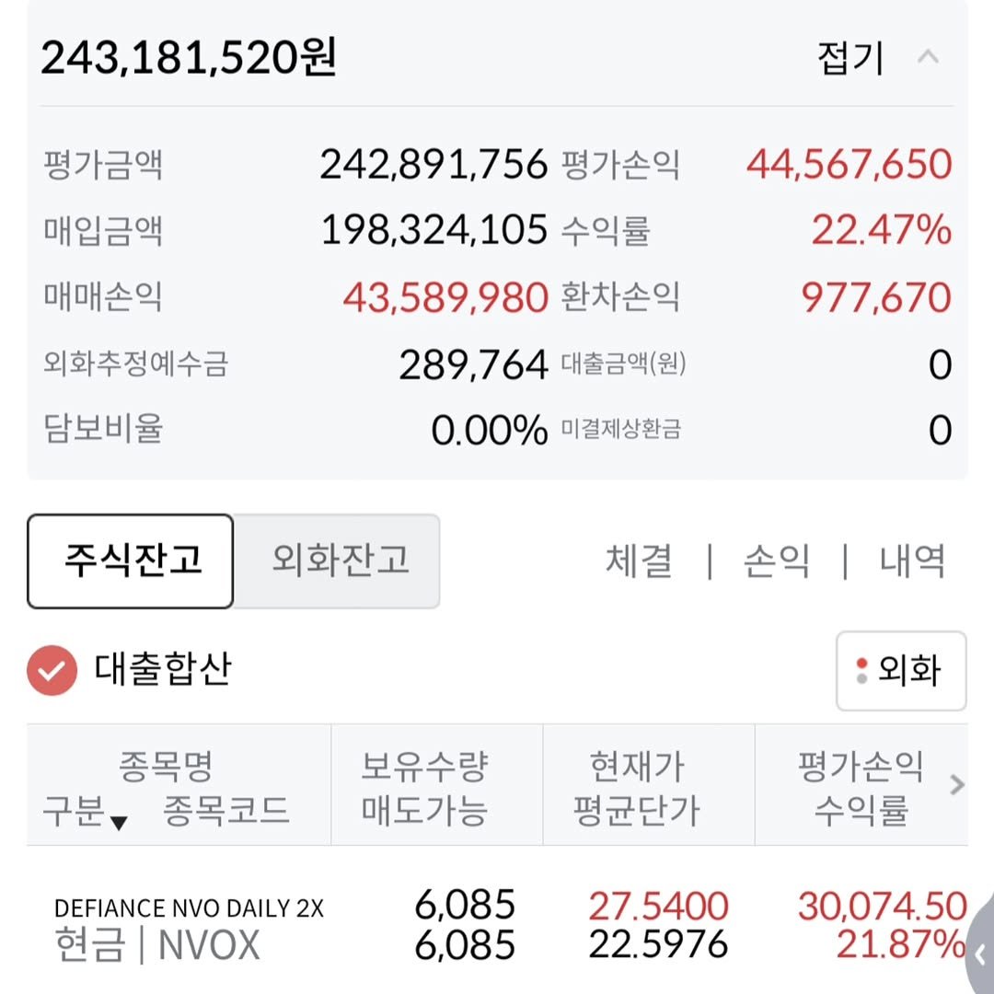
Task: Click the 종목코드 column label
Action: [x=226, y=812]
